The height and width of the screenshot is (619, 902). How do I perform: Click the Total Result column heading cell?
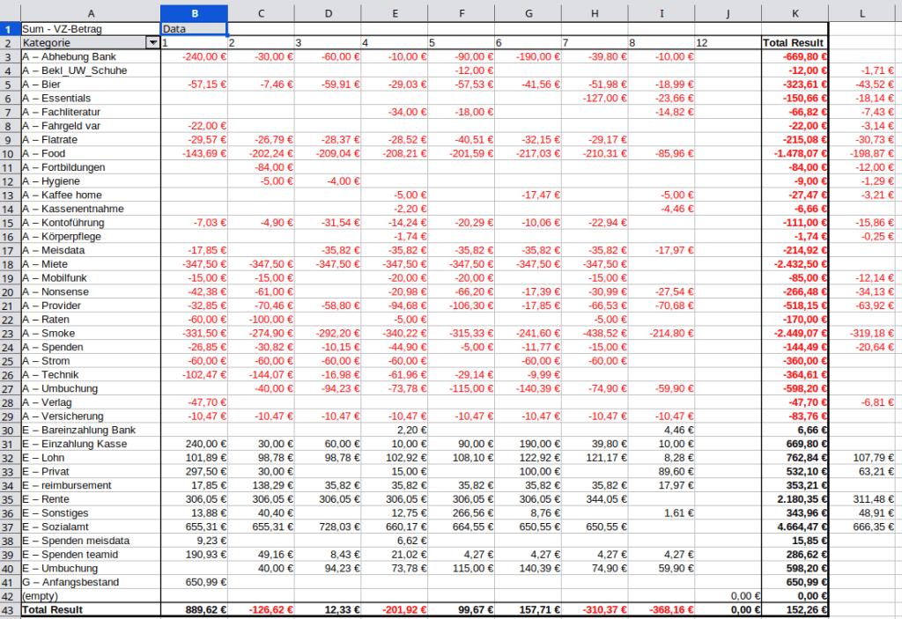(x=794, y=42)
